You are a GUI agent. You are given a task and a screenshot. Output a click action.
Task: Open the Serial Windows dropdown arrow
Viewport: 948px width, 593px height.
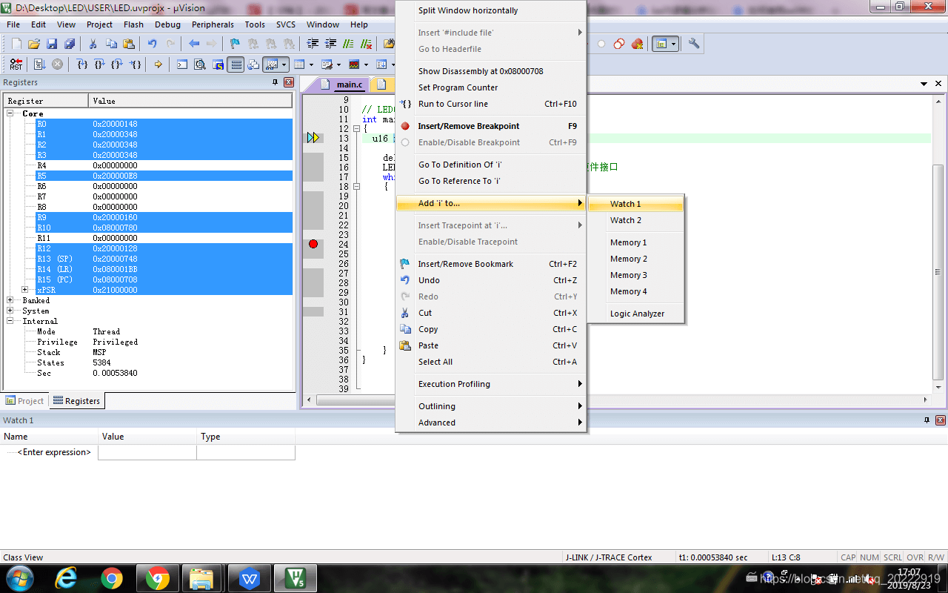click(339, 64)
